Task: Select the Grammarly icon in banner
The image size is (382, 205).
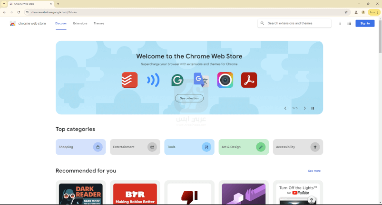Action: [x=177, y=80]
